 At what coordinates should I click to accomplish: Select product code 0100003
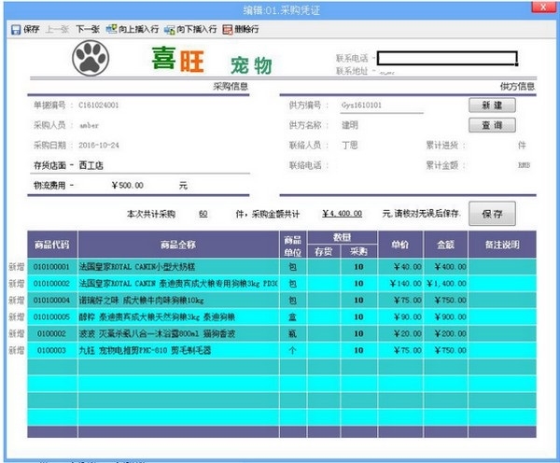pyautogui.click(x=51, y=350)
